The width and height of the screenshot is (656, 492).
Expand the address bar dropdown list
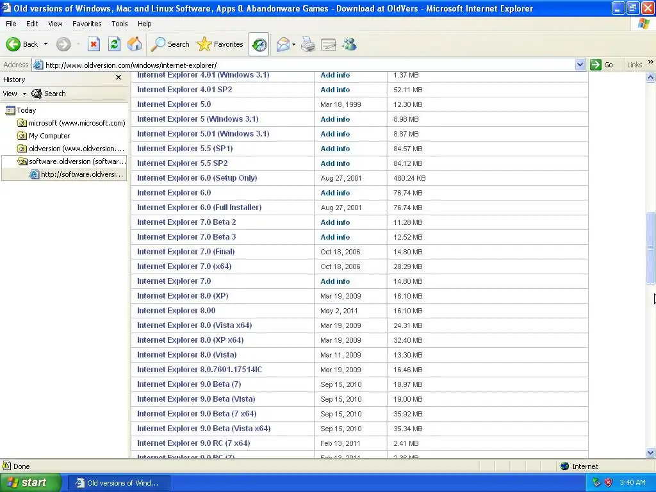coord(580,65)
